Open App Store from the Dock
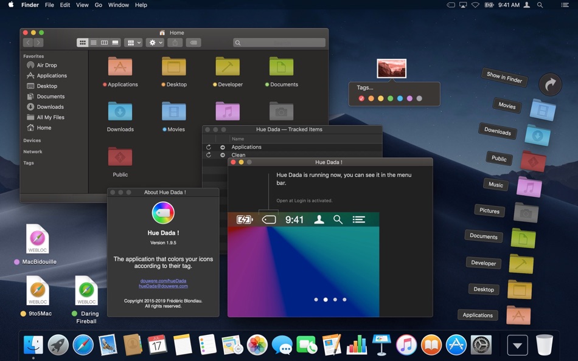 [456, 345]
